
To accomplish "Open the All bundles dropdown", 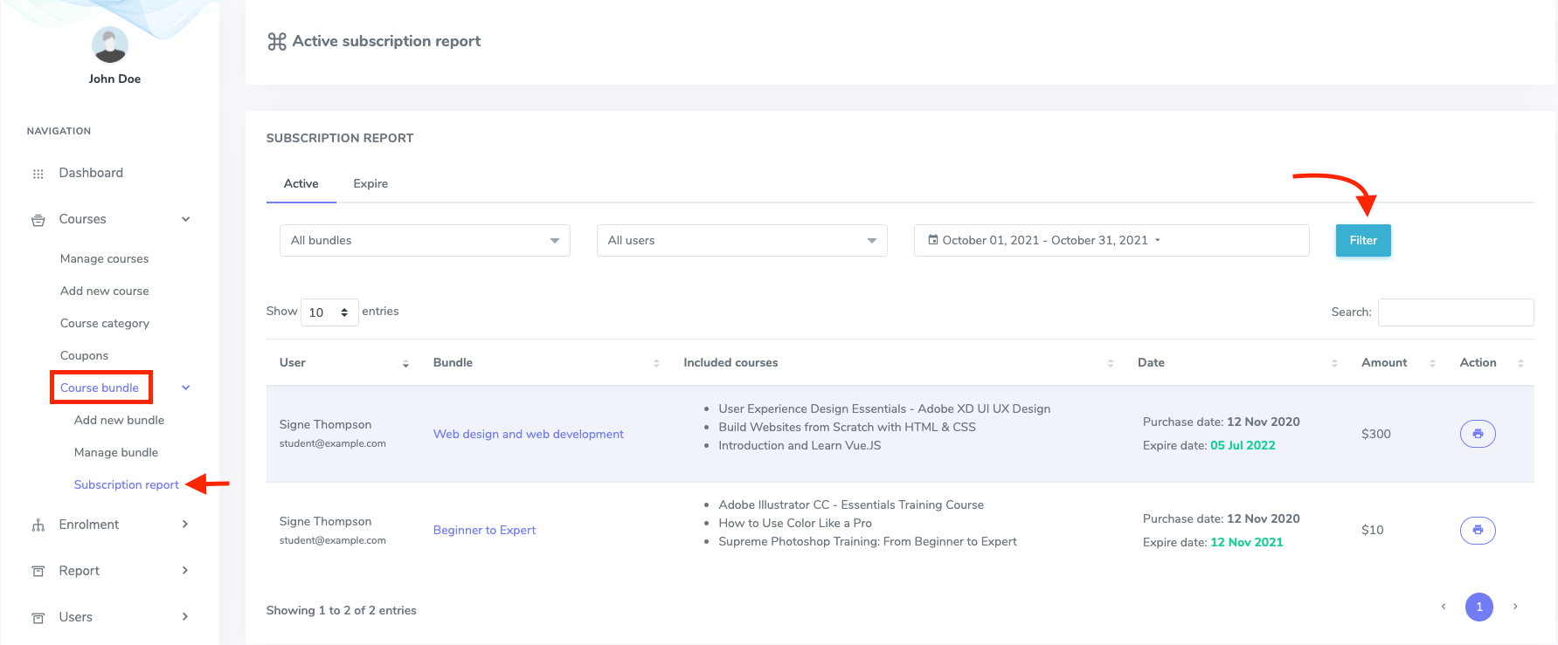I will [425, 241].
